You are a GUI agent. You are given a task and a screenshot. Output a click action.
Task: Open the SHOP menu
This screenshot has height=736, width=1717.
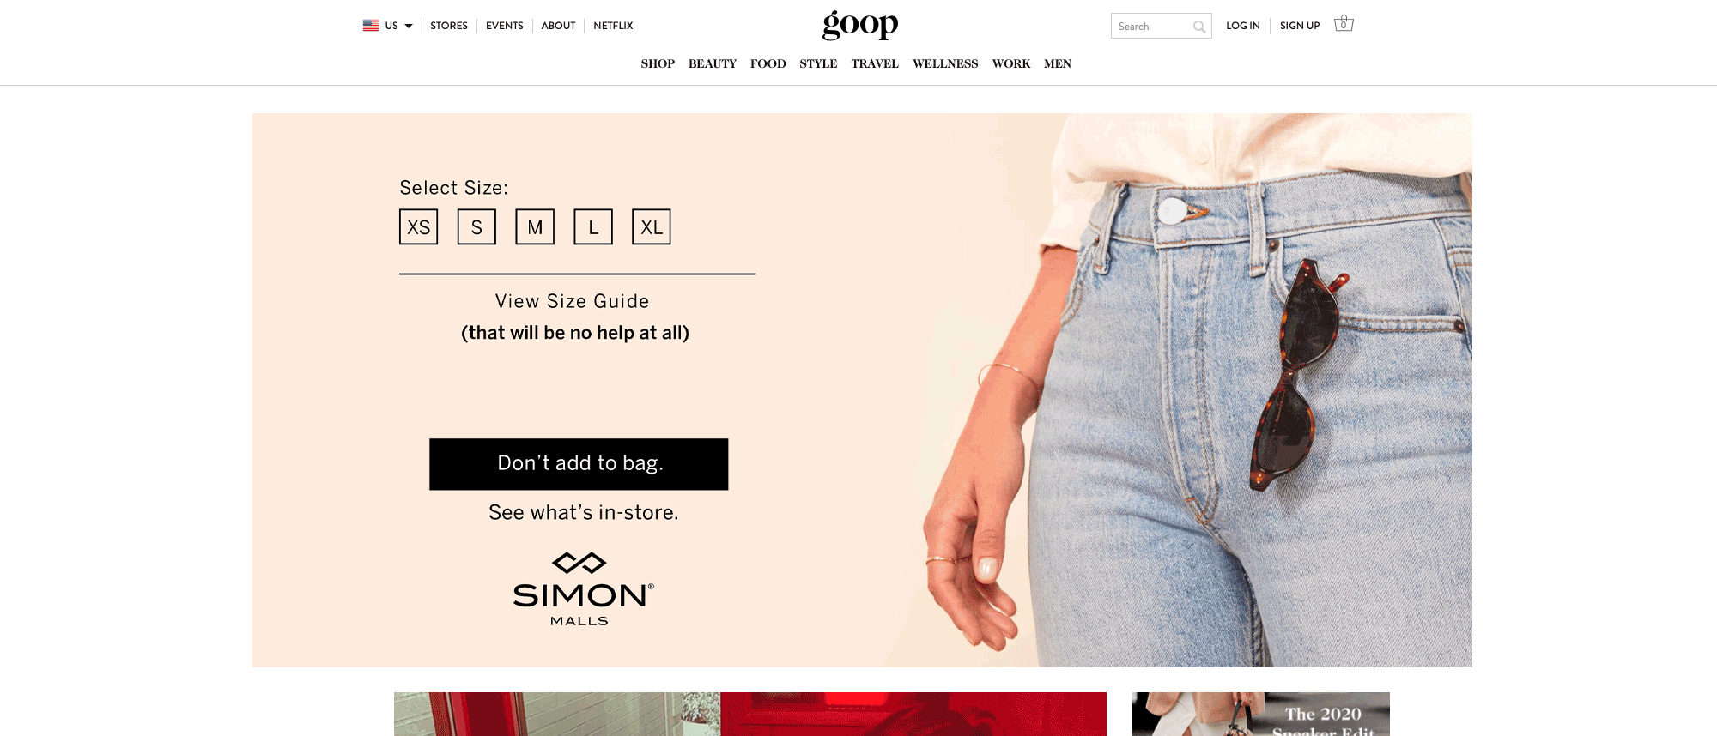tap(658, 63)
